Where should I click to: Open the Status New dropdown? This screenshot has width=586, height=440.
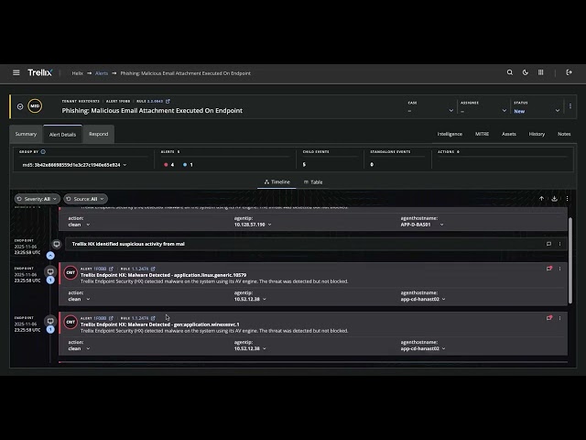537,111
